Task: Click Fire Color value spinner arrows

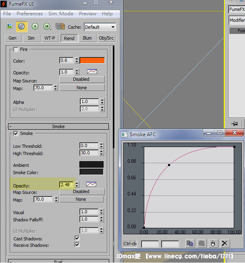Action: pos(77,60)
